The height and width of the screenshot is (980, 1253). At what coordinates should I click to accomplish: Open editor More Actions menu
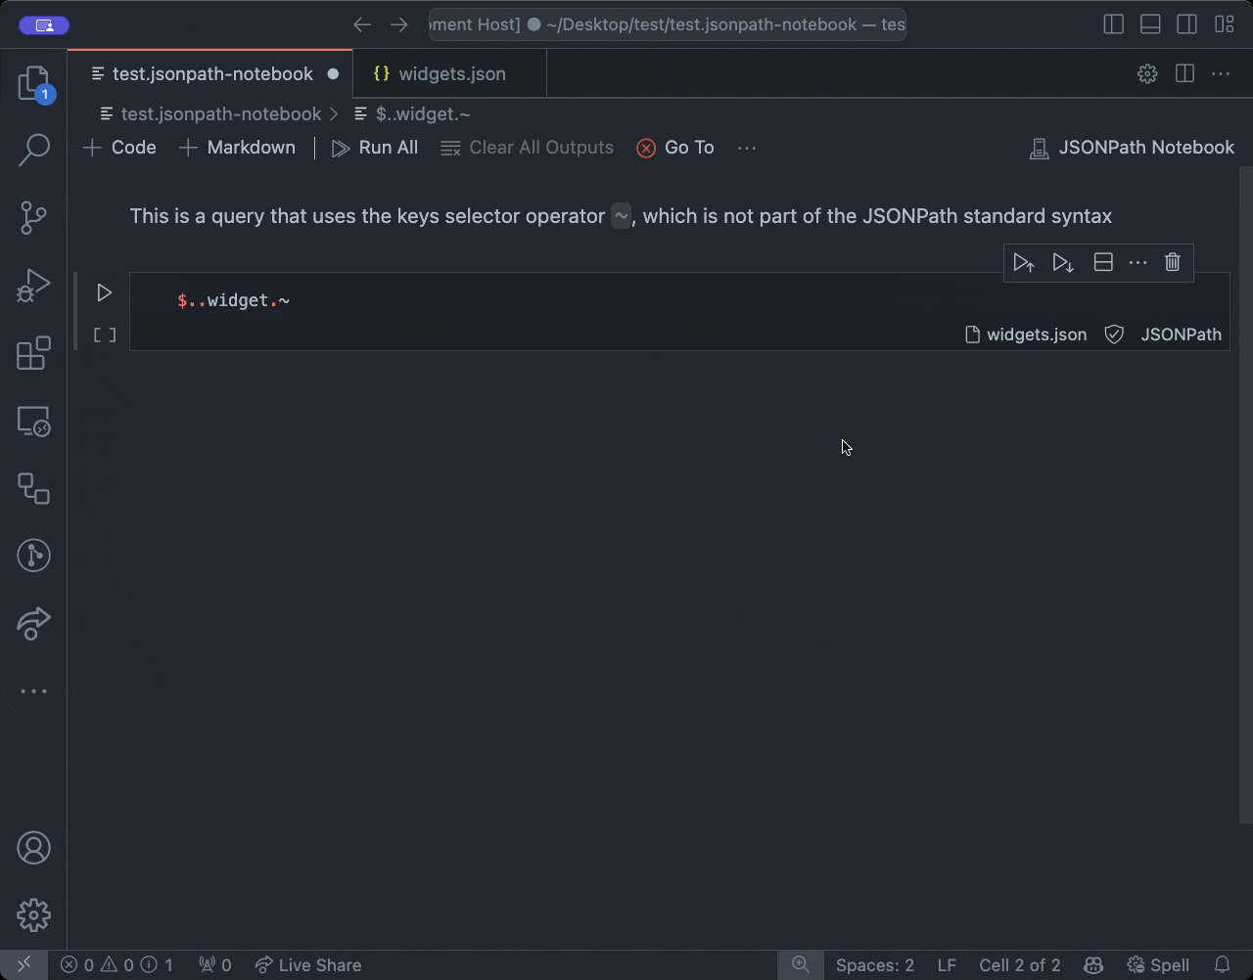coord(1221,73)
